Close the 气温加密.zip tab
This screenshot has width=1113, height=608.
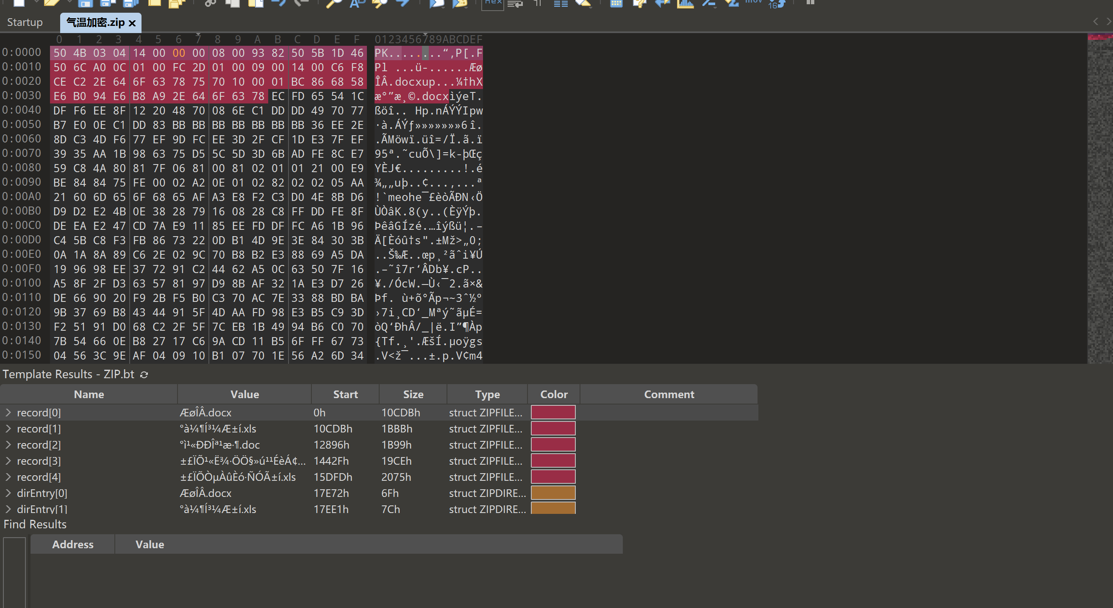tap(133, 23)
